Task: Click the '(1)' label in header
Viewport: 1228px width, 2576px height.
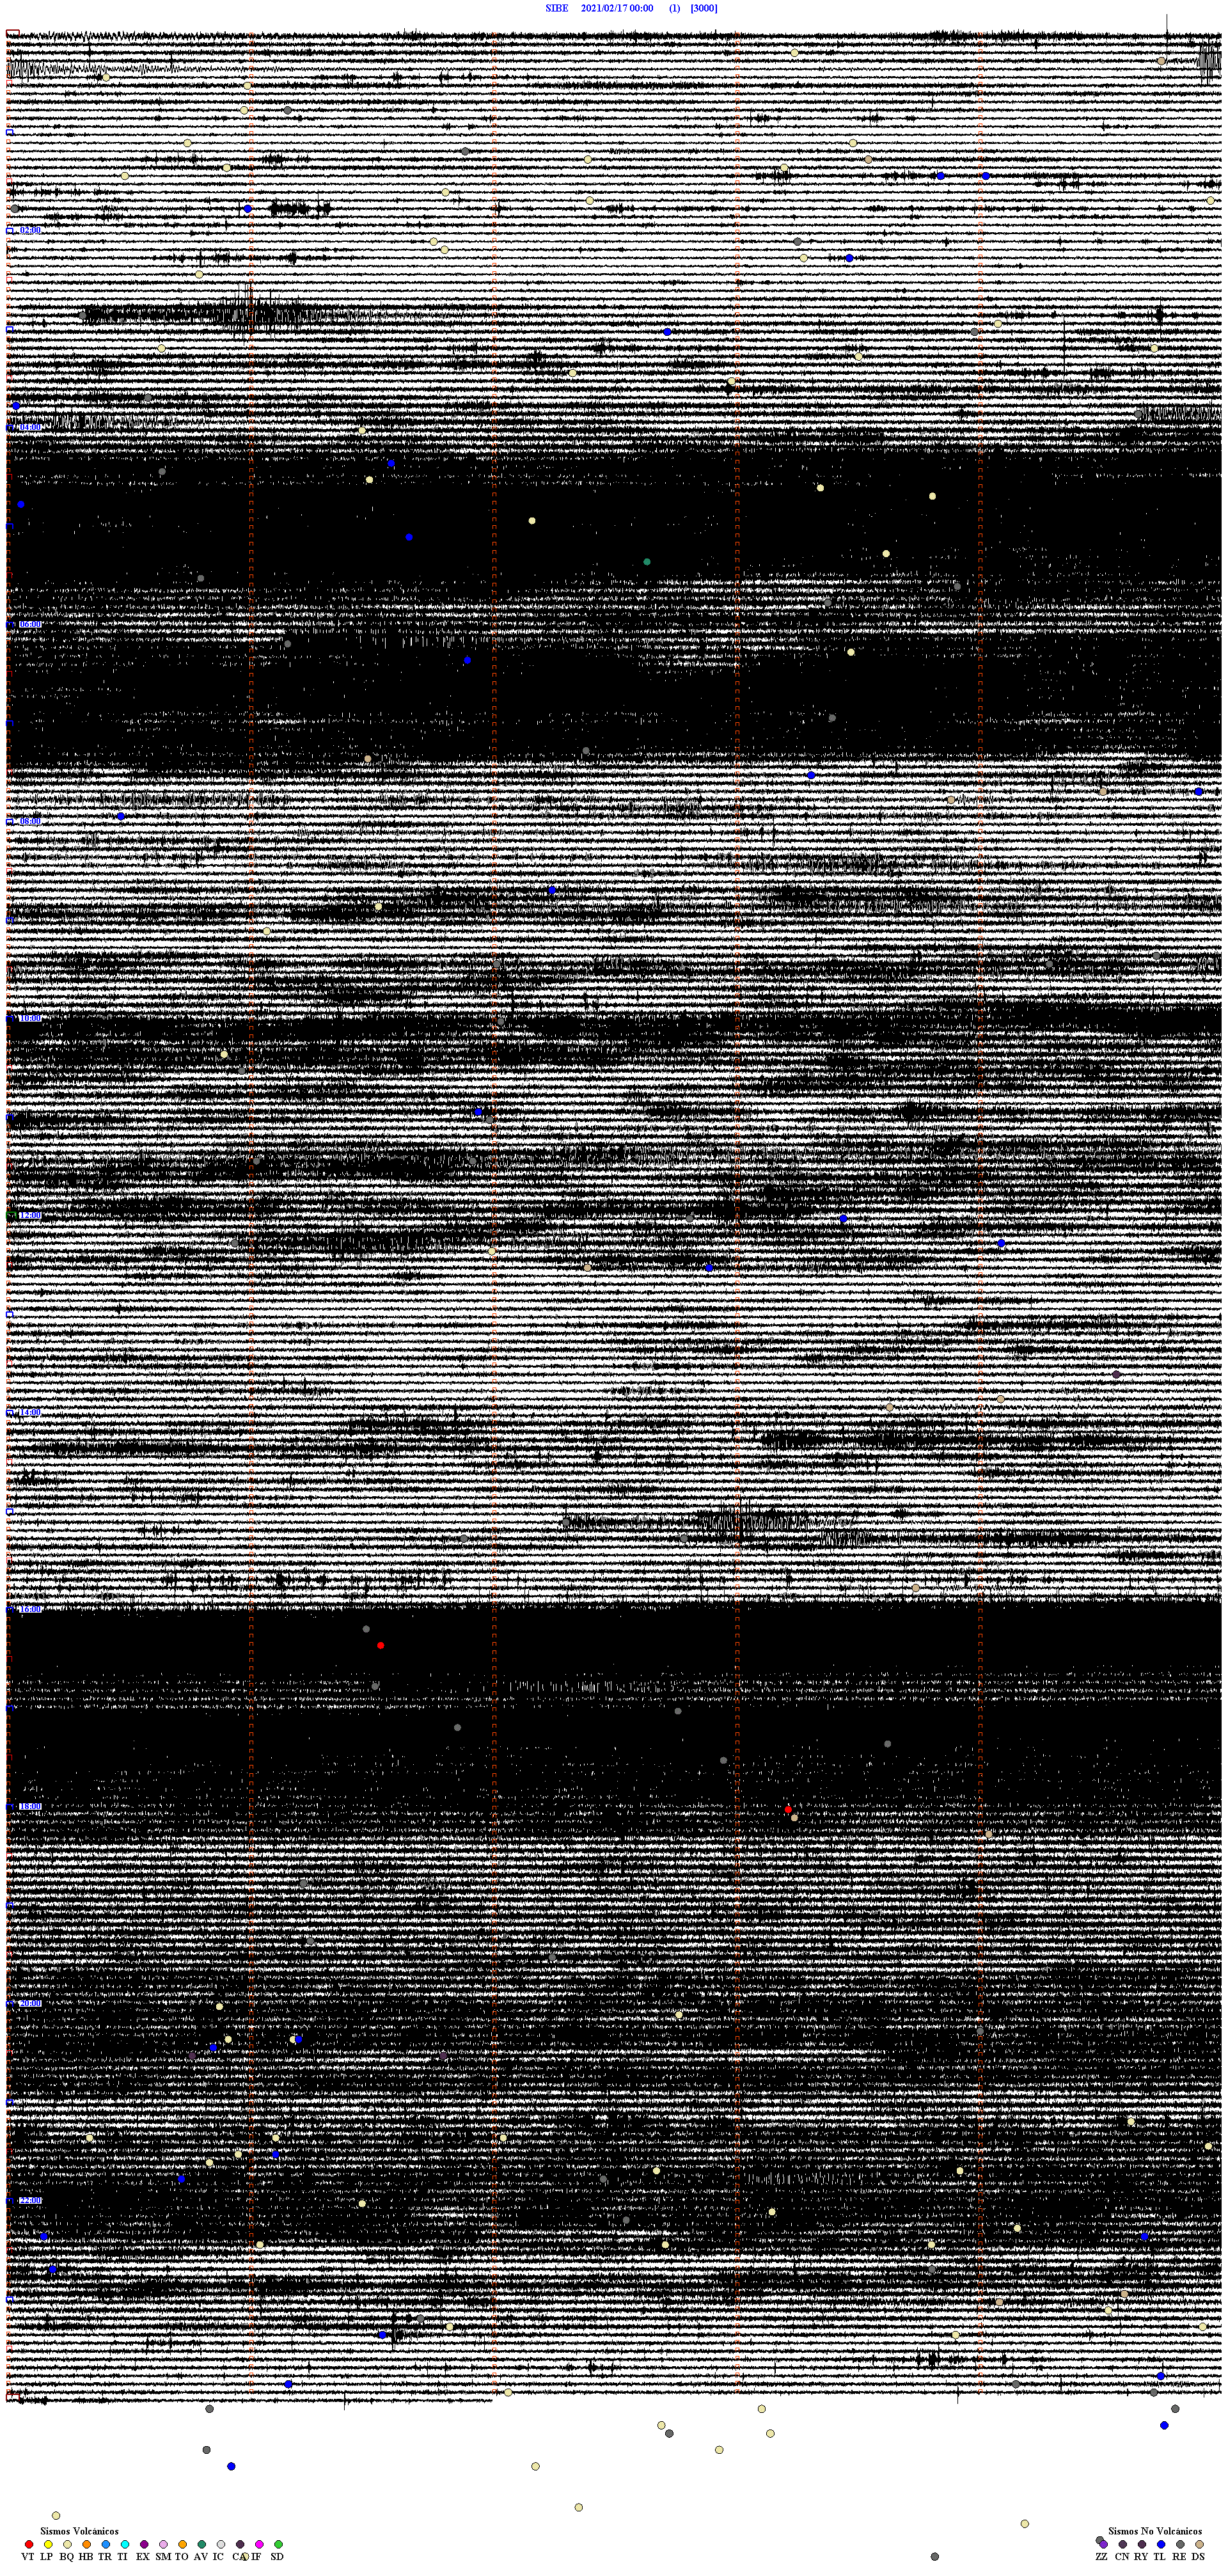Action: click(675, 8)
